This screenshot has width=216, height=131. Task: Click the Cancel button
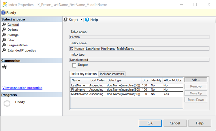[175, 123]
